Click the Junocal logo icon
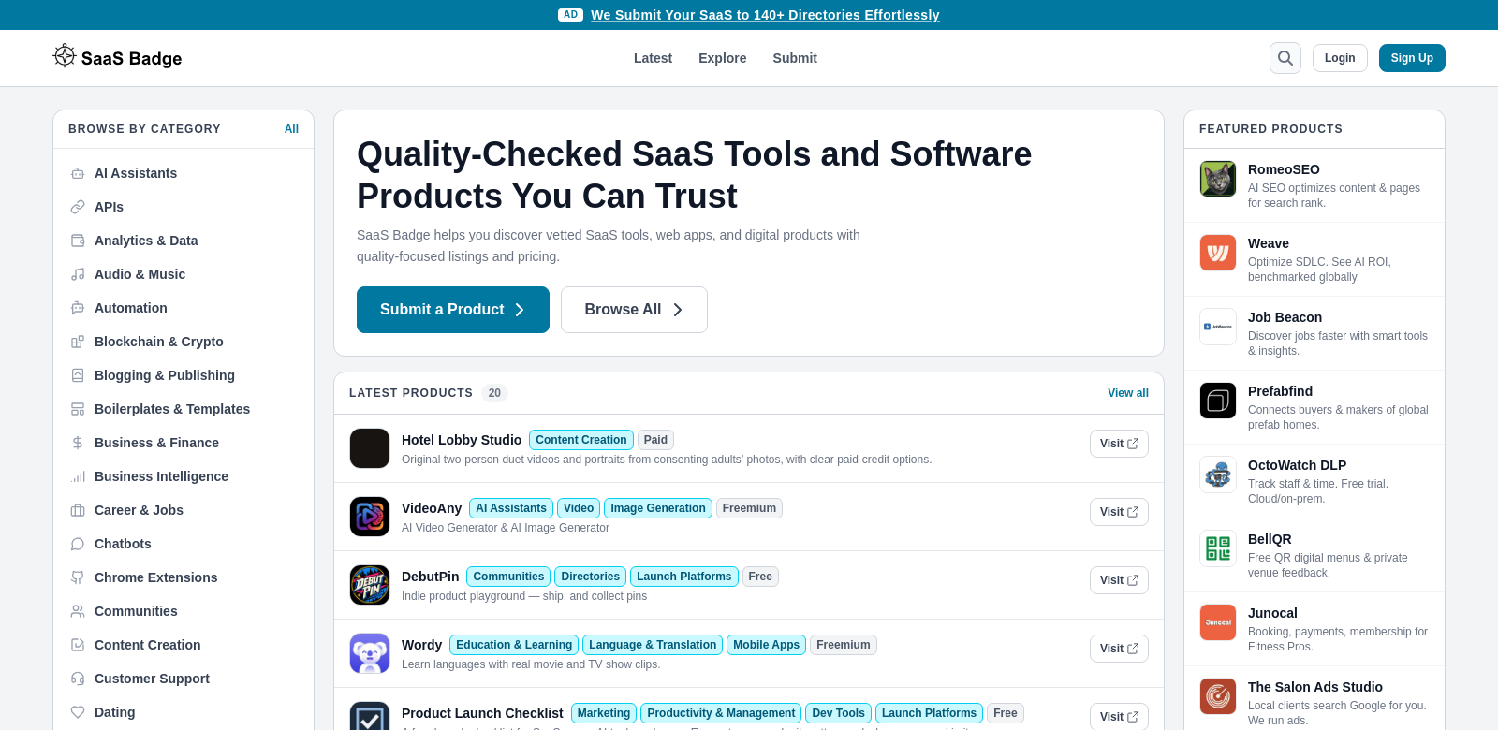The image size is (1498, 730). 1218,622
